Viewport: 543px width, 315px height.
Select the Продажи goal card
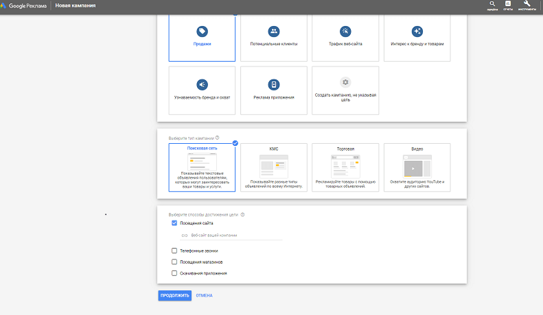pos(202,38)
